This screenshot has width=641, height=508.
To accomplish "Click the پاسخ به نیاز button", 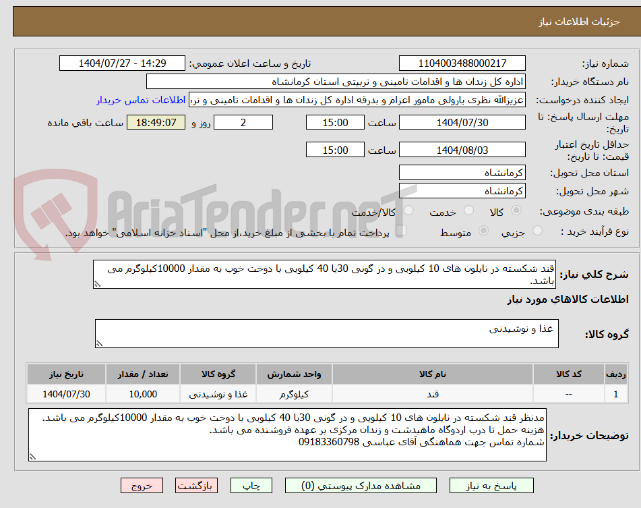I will coord(491,486).
